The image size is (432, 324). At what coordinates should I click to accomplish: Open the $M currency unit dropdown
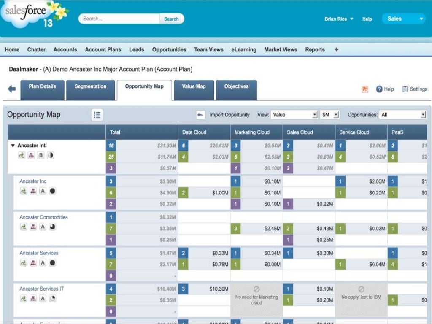pos(329,115)
